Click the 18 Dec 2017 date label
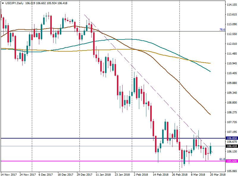 tap(65, 175)
